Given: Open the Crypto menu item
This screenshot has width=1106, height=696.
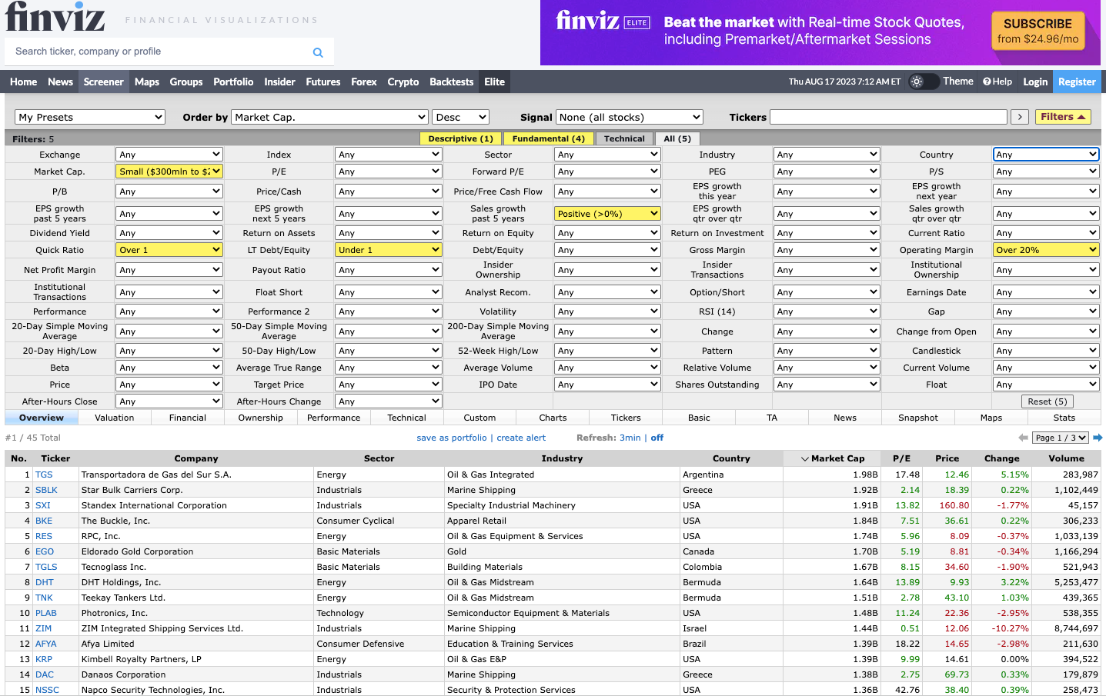Looking at the screenshot, I should (403, 82).
